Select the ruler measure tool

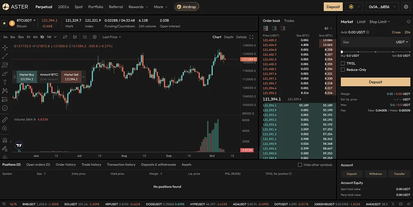(x=5, y=120)
